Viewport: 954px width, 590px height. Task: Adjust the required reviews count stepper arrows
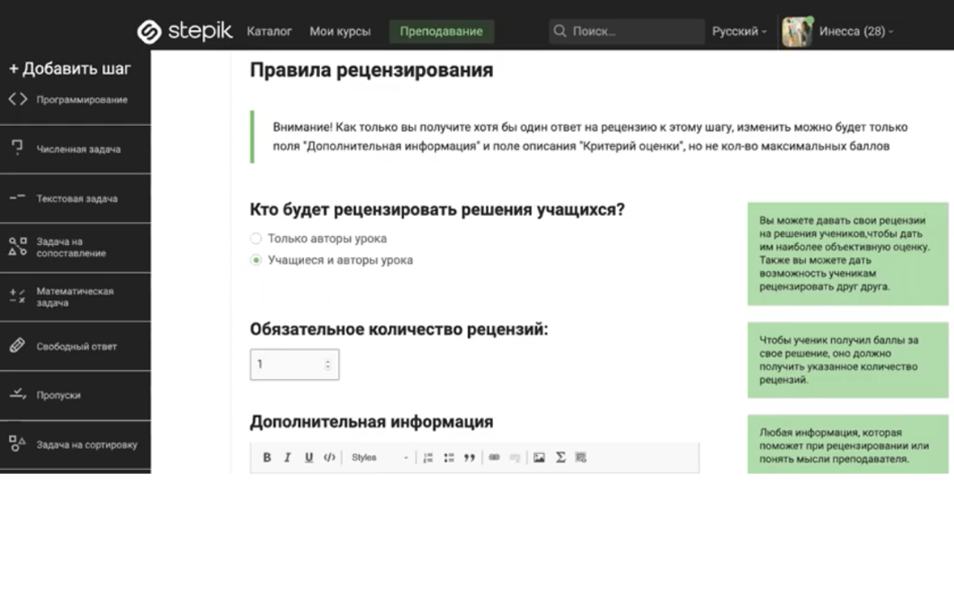tap(327, 365)
